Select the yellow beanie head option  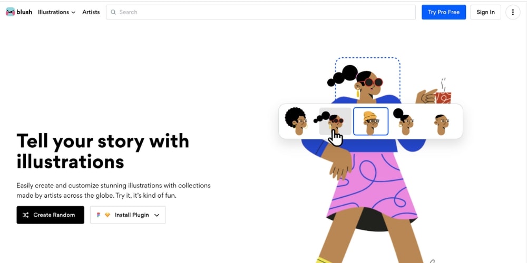click(370, 121)
